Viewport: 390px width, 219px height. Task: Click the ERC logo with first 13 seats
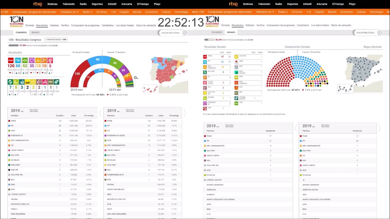point(38,60)
